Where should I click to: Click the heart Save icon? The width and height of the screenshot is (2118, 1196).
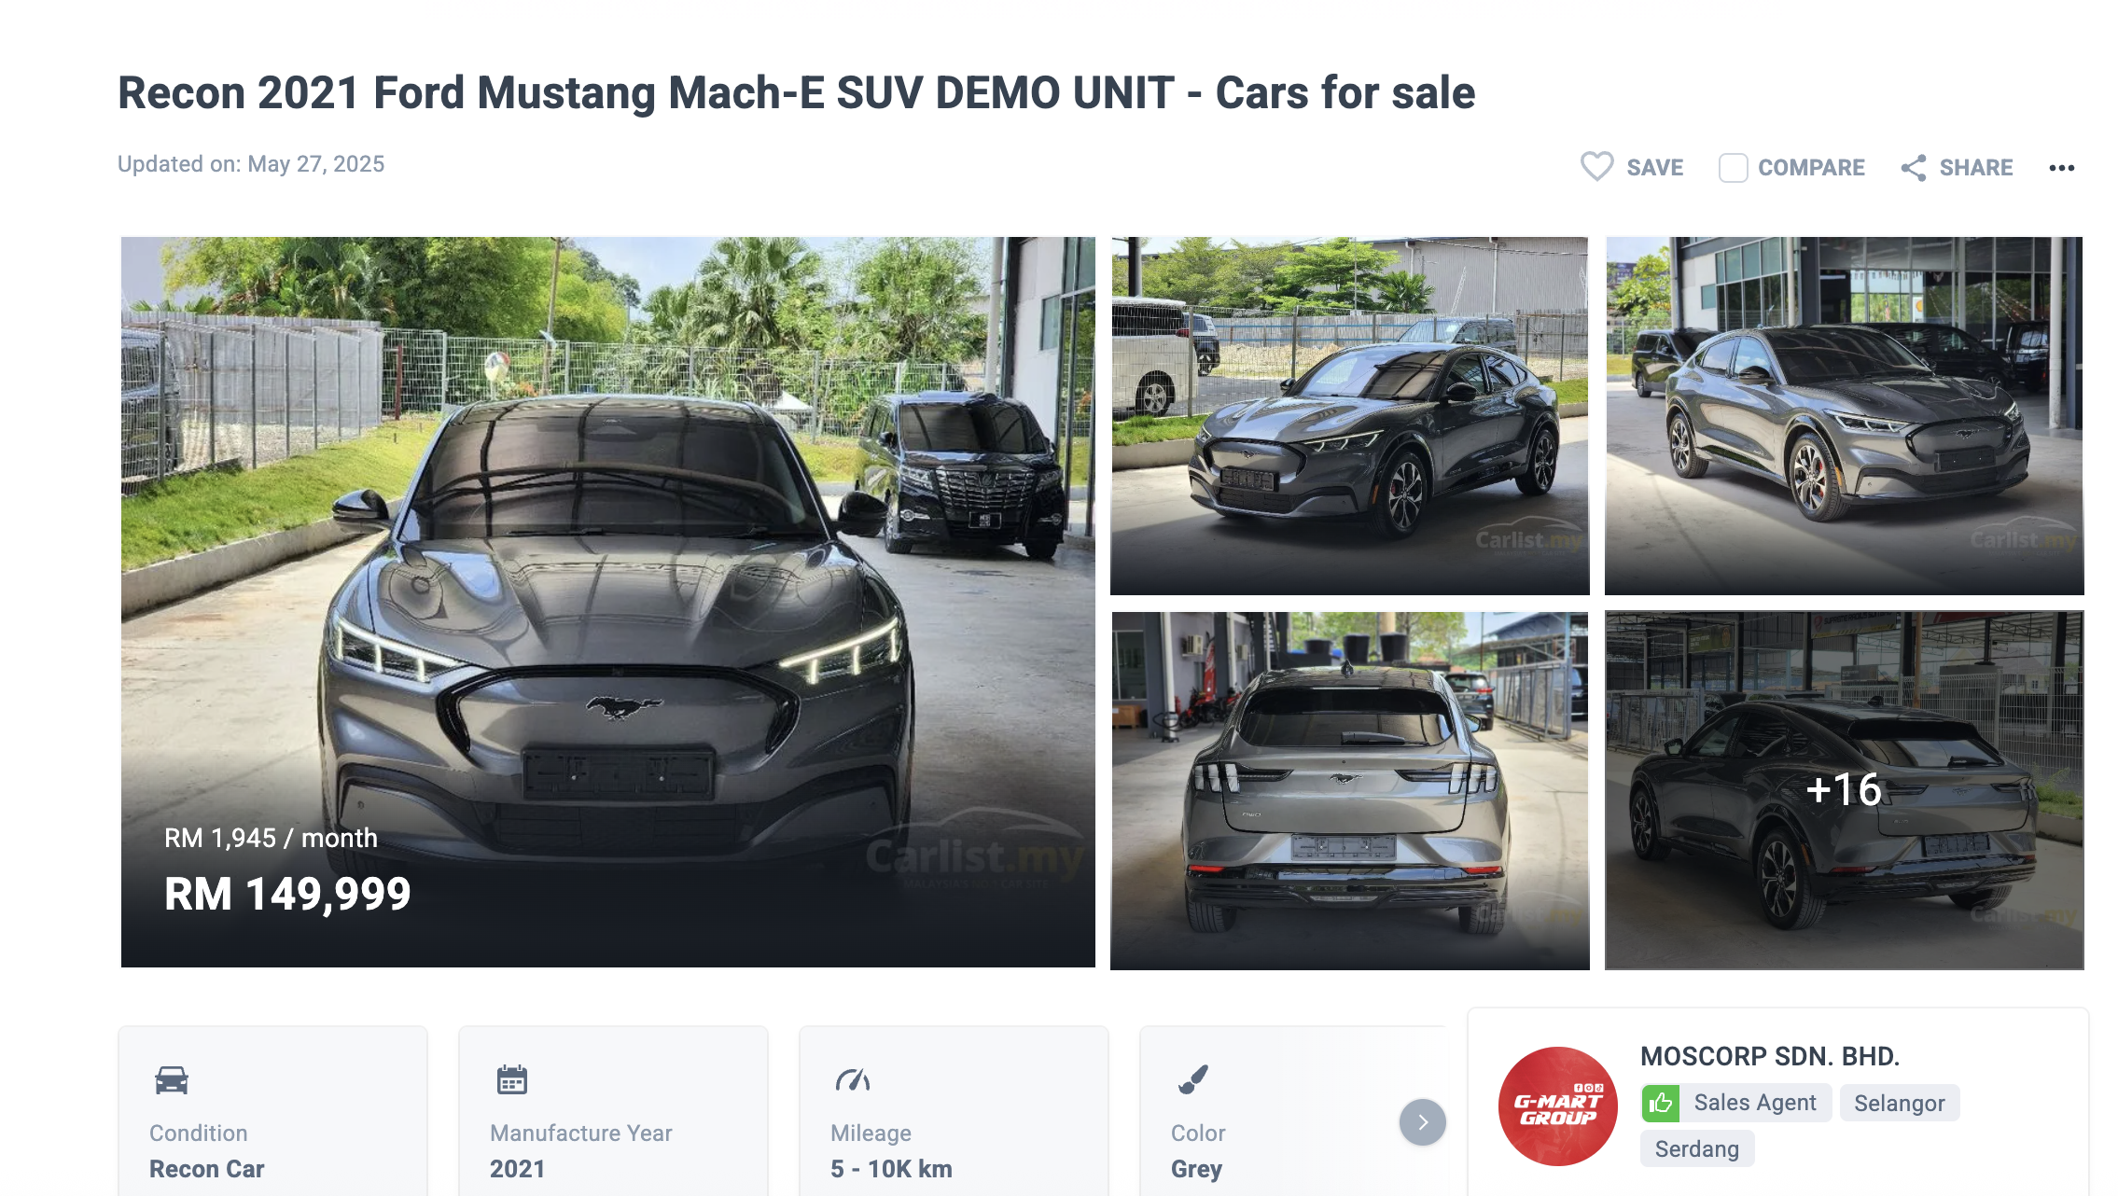click(1596, 167)
